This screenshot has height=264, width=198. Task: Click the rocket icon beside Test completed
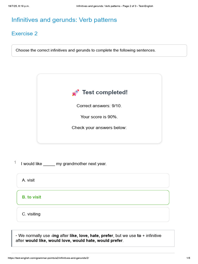[x=76, y=93]
